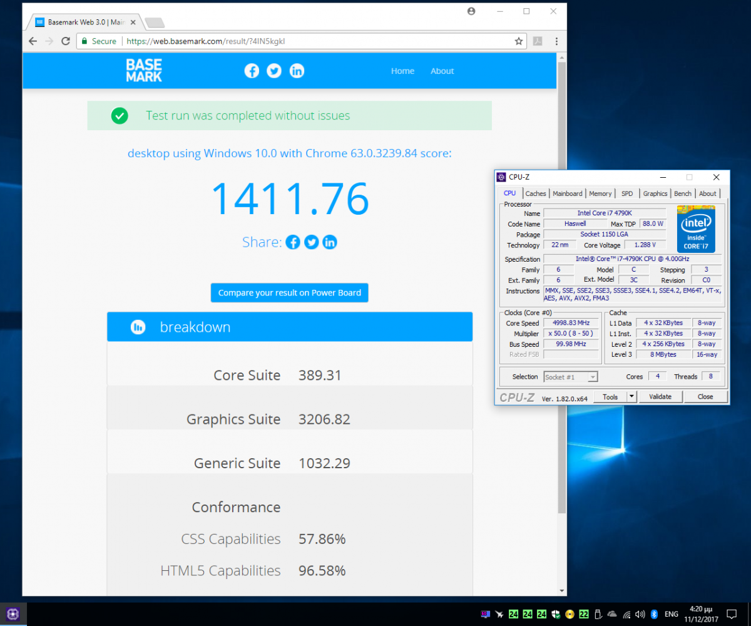The width and height of the screenshot is (751, 626).
Task: Expand the Tools dropdown arrow
Action: tap(631, 397)
